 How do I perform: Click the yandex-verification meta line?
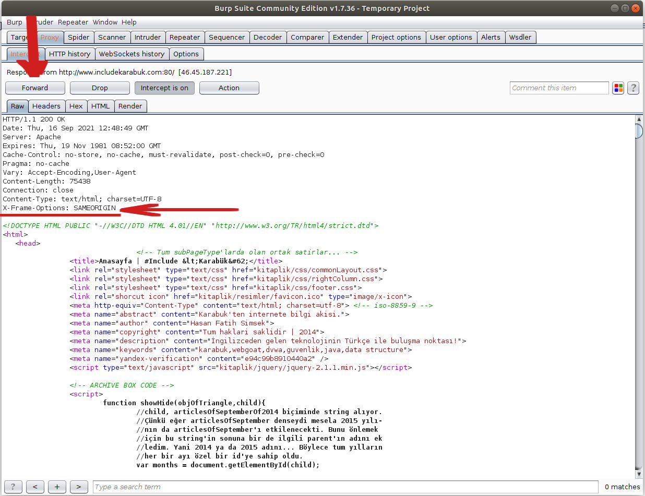coord(199,359)
